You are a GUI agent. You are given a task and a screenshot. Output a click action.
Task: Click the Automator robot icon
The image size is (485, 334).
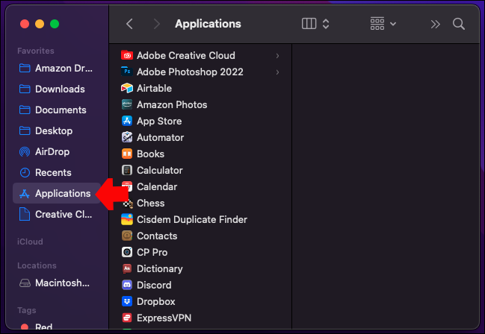pyautogui.click(x=127, y=137)
